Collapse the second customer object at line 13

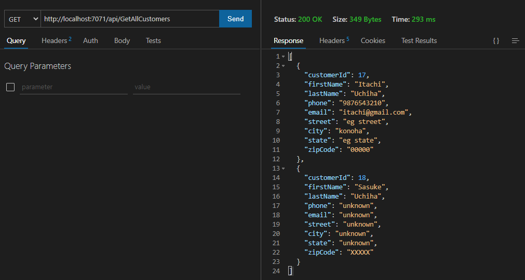[283, 169]
